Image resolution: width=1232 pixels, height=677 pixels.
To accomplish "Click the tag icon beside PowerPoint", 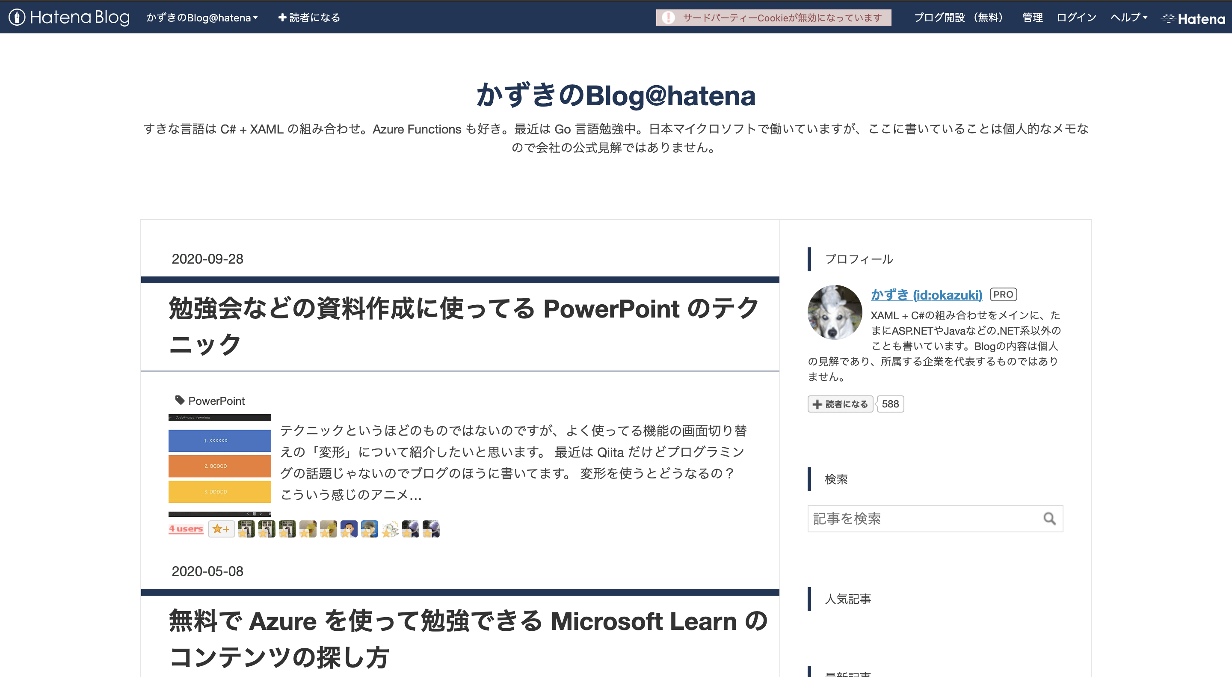I will pos(180,400).
